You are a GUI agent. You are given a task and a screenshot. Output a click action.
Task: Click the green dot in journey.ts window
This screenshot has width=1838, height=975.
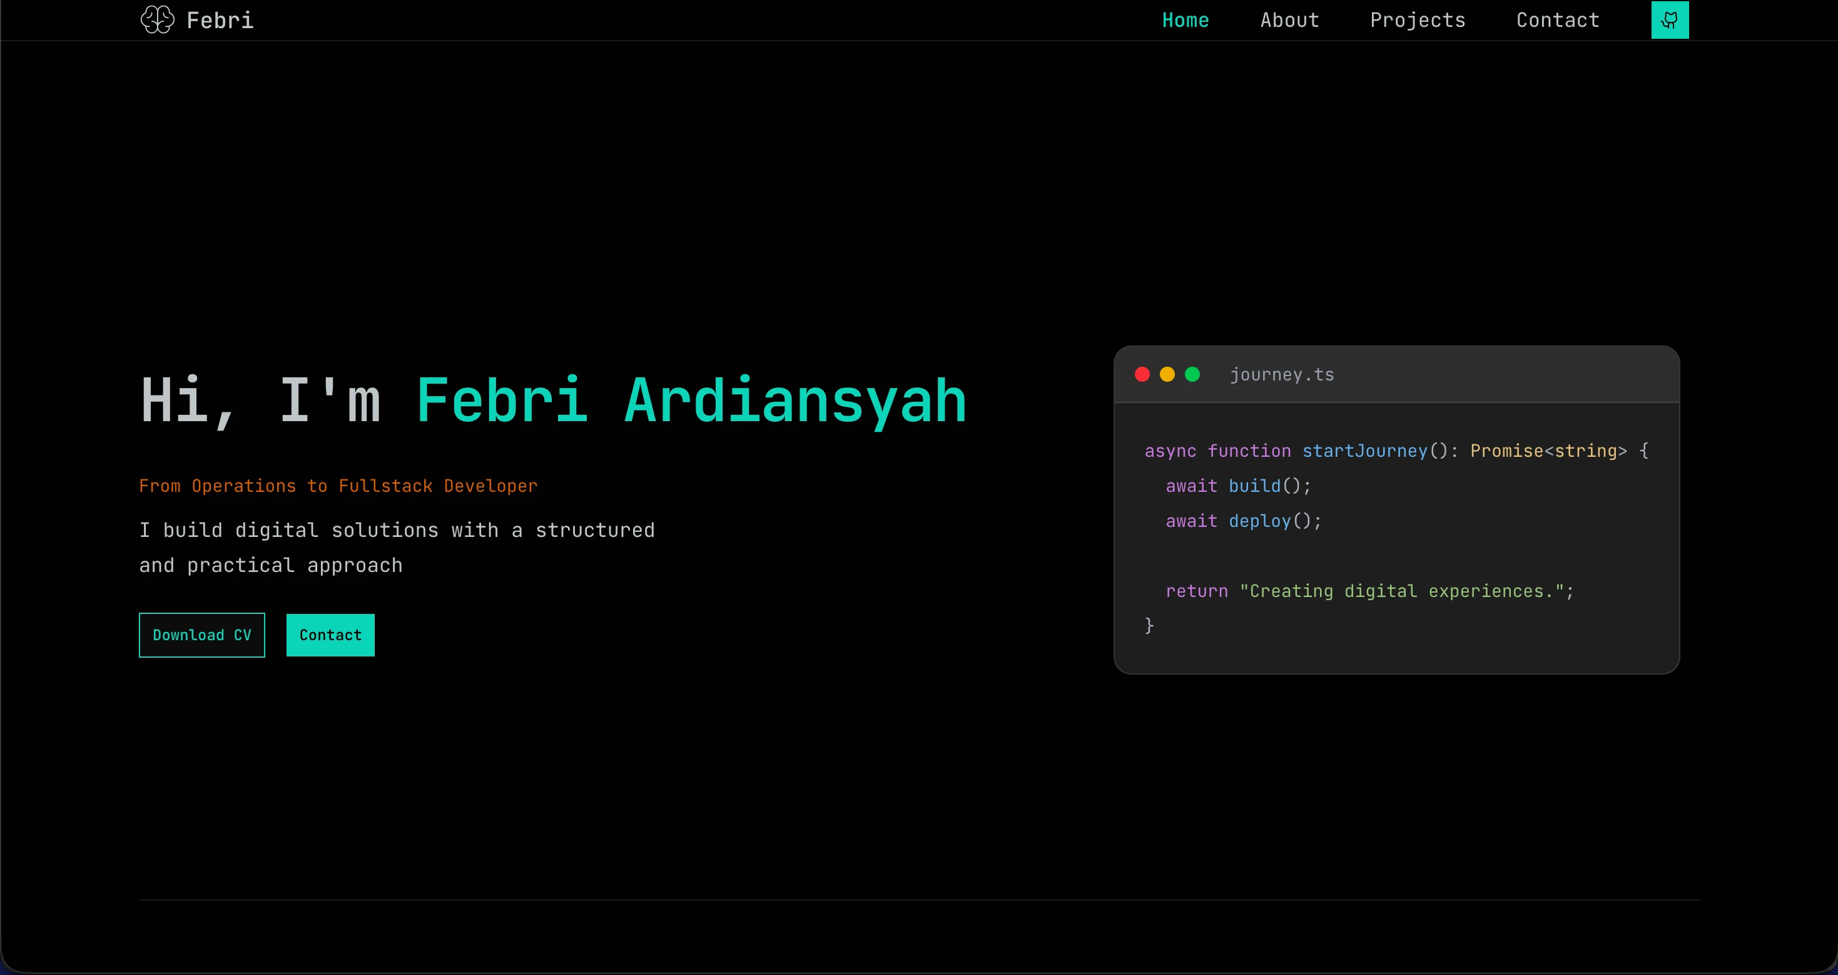[1192, 375]
